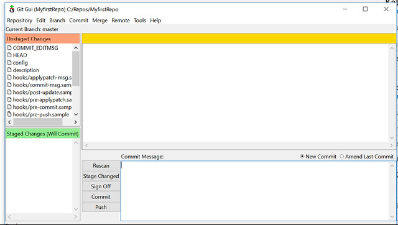The image size is (398, 225).
Task: Select hooks/pre-applypatch sample file
Action: (x=42, y=99)
